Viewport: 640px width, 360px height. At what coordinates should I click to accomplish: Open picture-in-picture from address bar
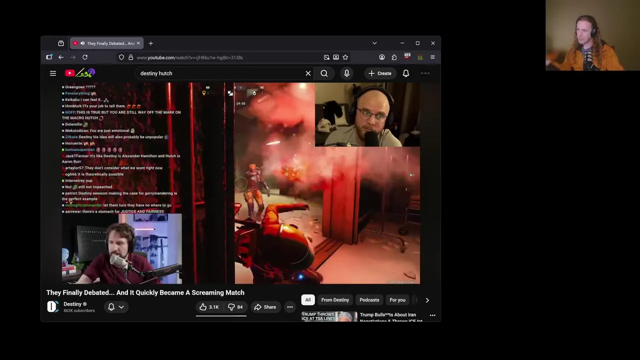tap(326, 57)
